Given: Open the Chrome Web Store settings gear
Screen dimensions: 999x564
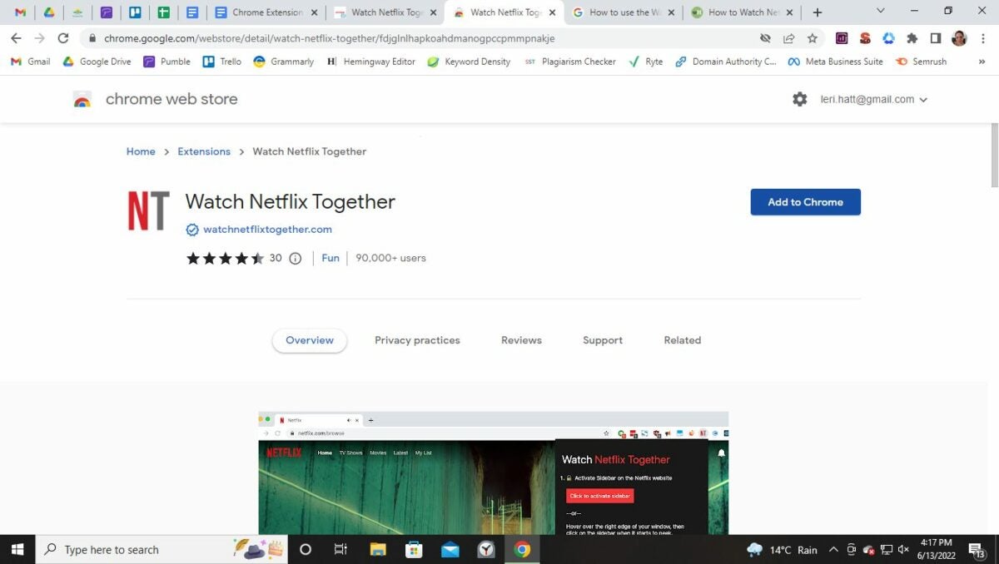Looking at the screenshot, I should [799, 99].
